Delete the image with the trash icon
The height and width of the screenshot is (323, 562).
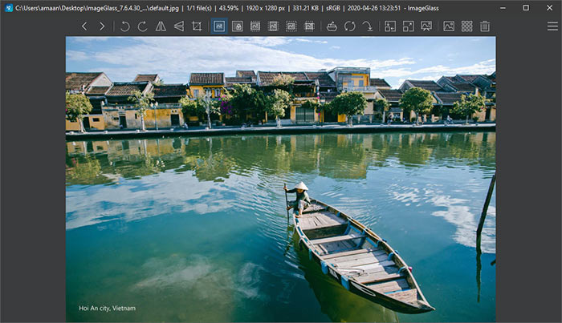pyautogui.click(x=485, y=26)
